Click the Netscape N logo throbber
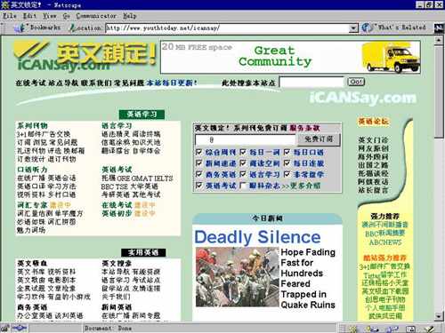Image resolution: width=445 pixels, height=333 pixels. (x=439, y=28)
